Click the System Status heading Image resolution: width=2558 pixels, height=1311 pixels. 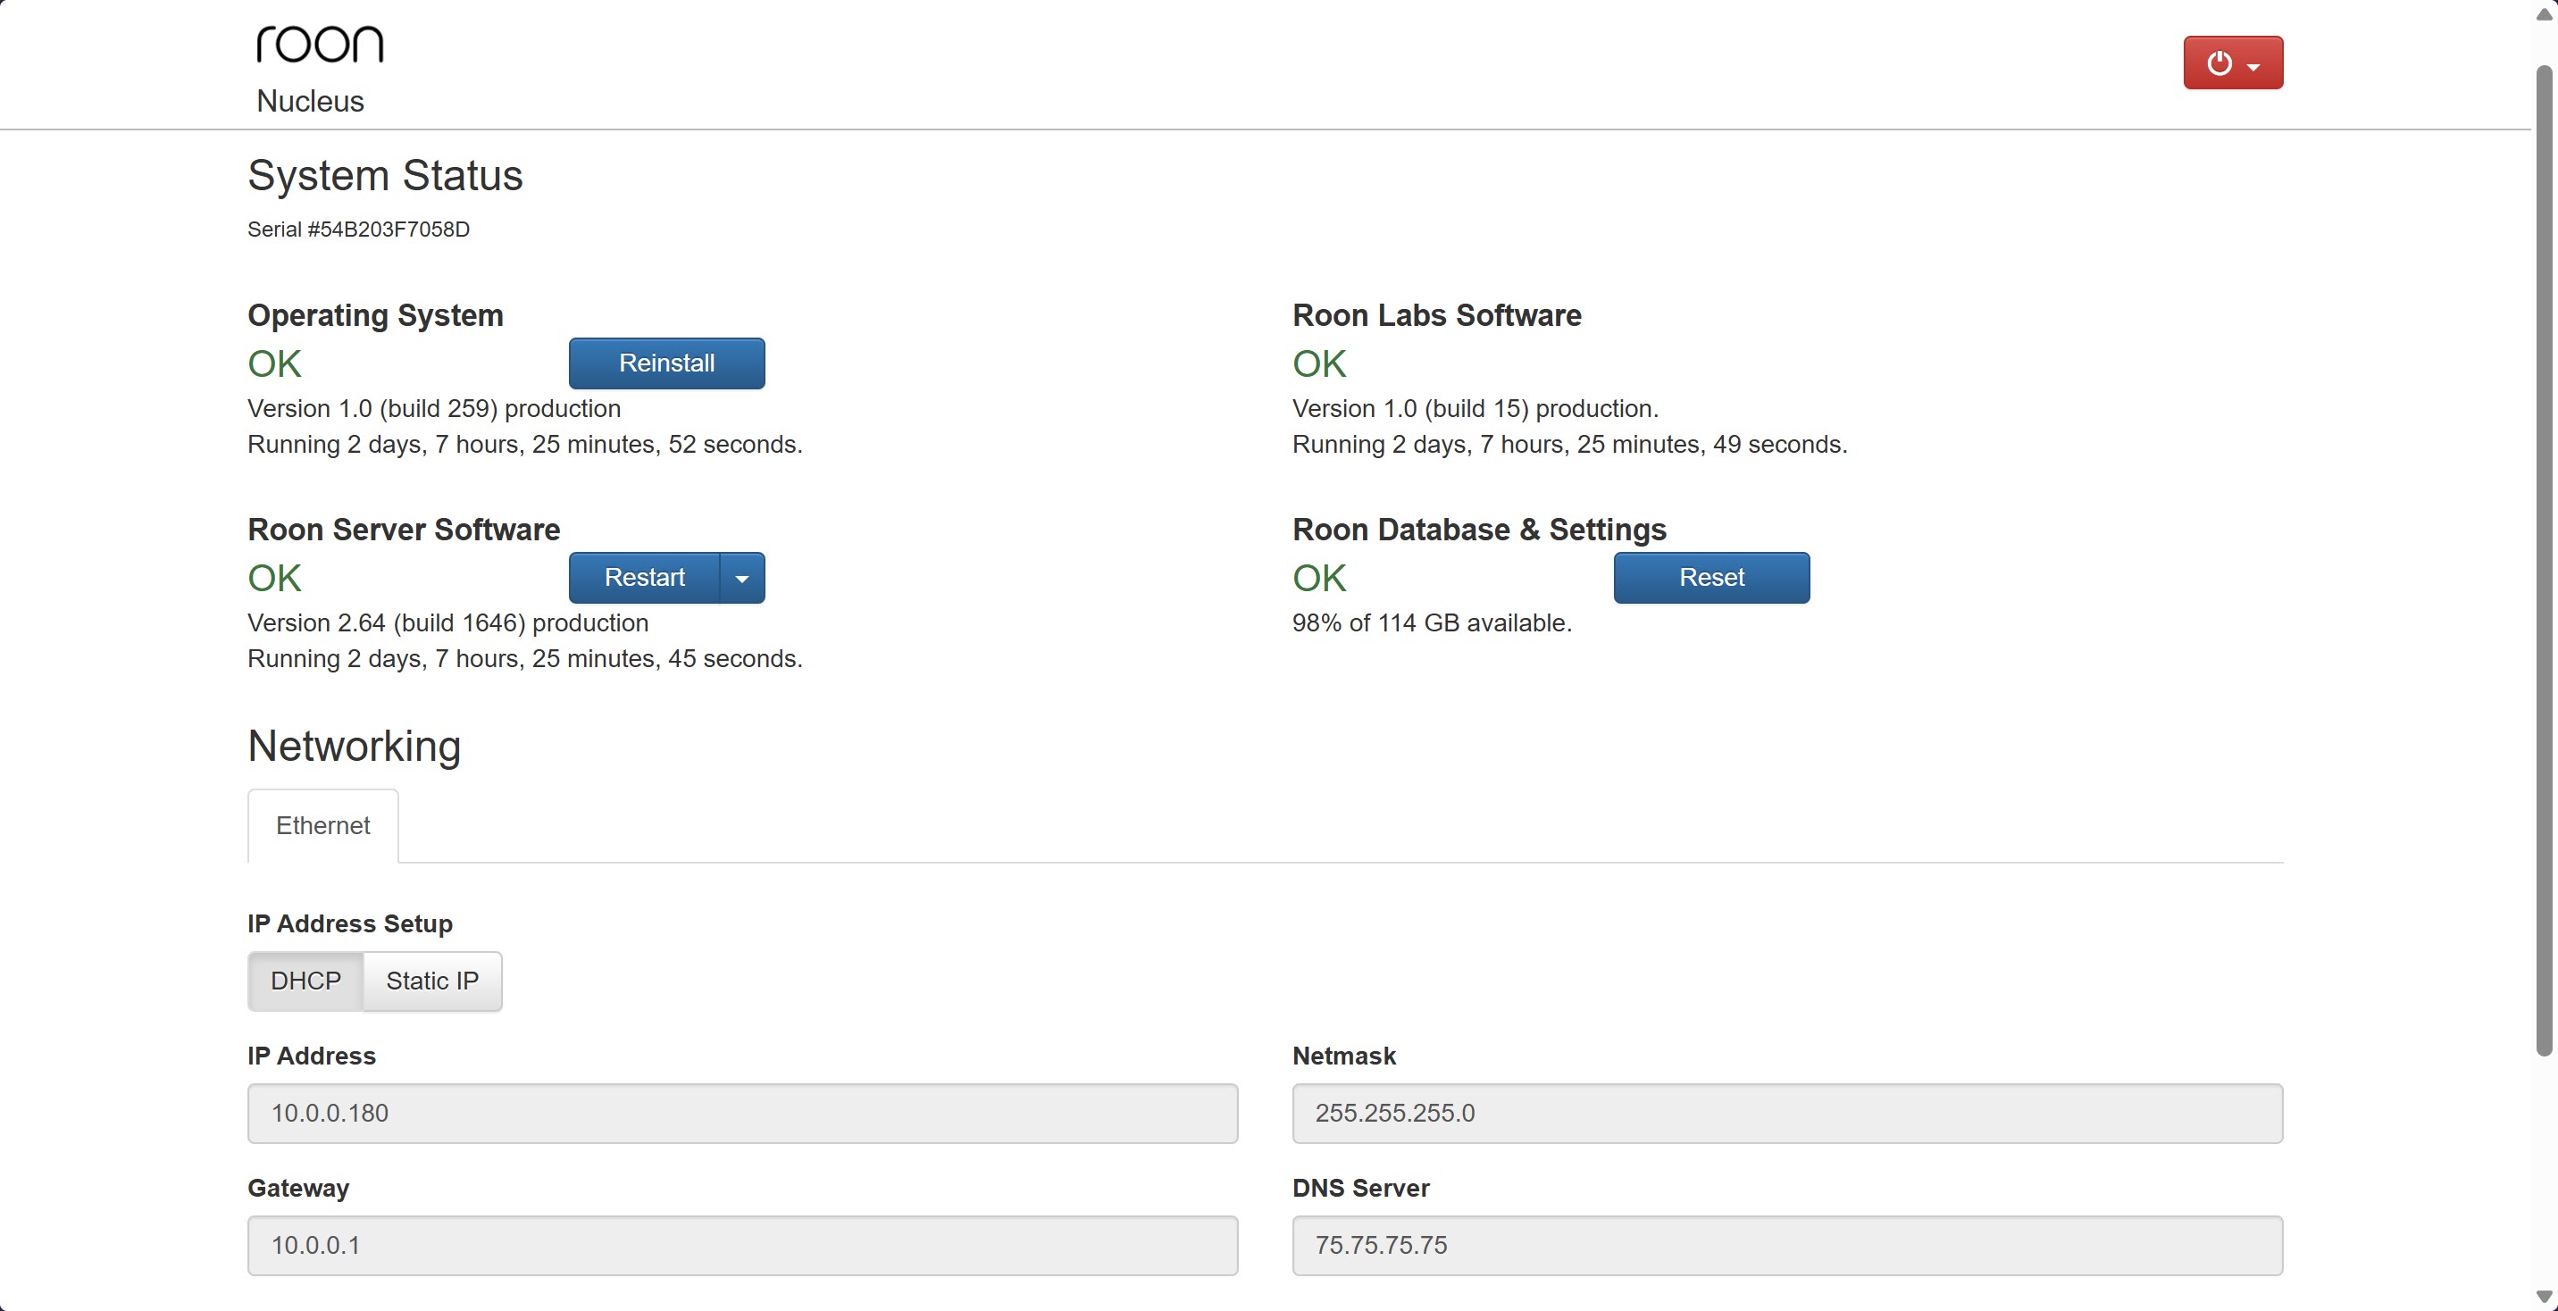click(385, 176)
